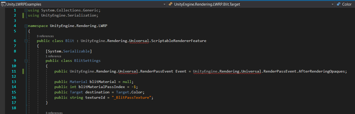Click the string keyword on line 16
The width and height of the screenshot is (355, 114).
[76, 97]
